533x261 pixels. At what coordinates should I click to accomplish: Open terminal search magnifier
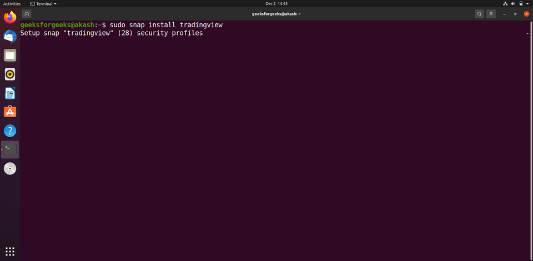point(479,14)
